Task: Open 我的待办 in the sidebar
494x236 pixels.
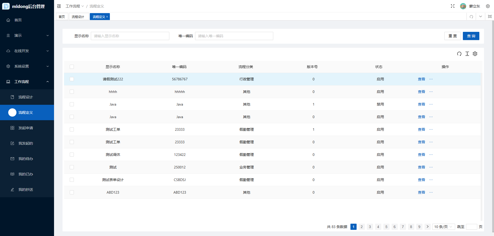Action: [x=26, y=159]
